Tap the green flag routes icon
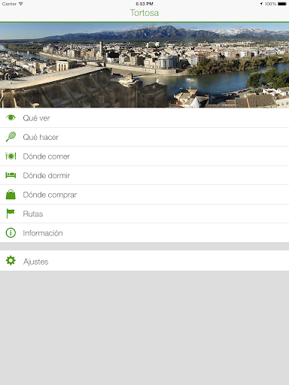 tap(11, 214)
